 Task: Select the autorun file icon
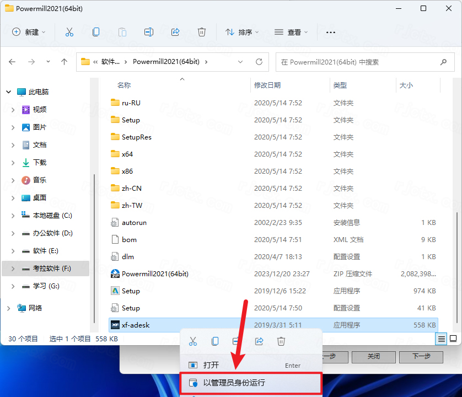click(115, 223)
